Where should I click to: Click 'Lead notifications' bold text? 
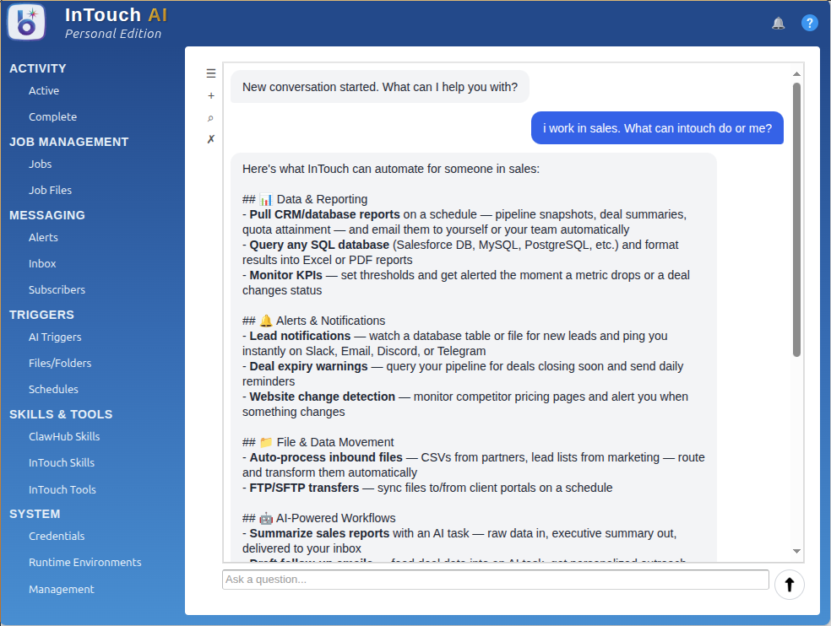300,336
